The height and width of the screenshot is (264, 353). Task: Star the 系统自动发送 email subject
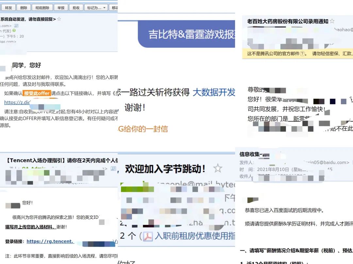click(59, 19)
